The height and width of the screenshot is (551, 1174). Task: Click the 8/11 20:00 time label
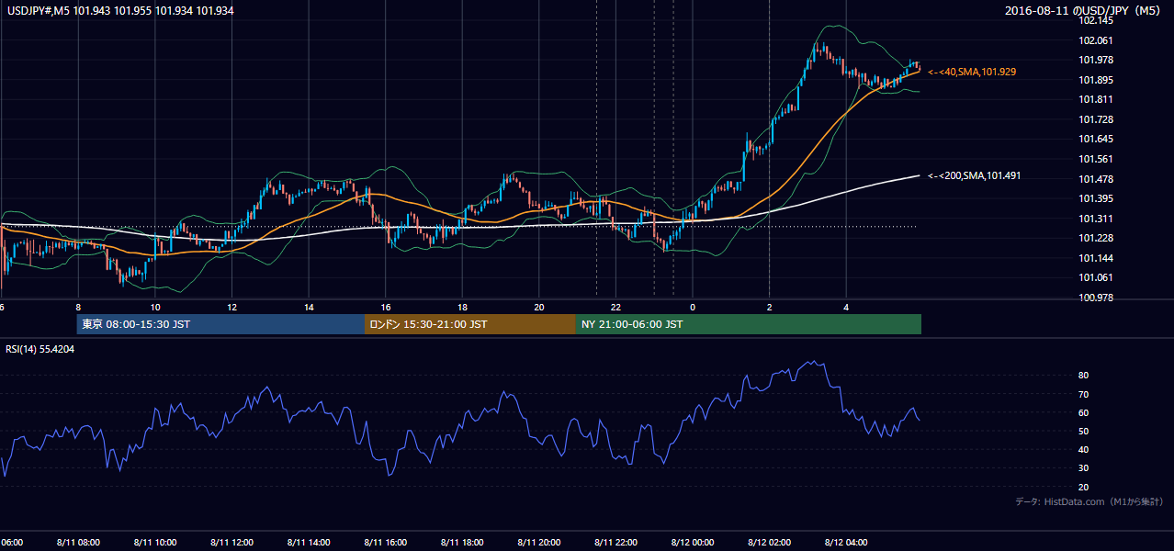click(x=539, y=542)
